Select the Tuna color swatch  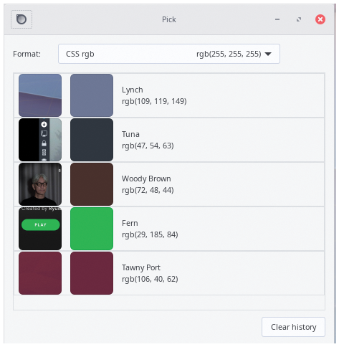click(92, 140)
